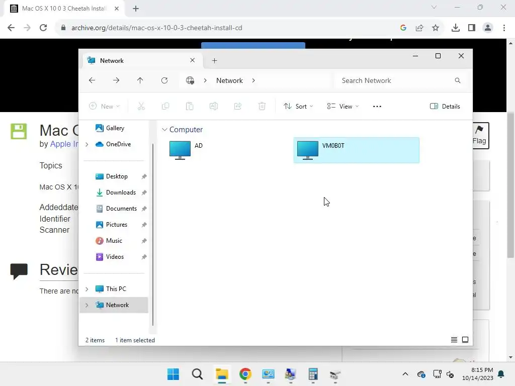Click the Delete trash icon

(x=262, y=106)
